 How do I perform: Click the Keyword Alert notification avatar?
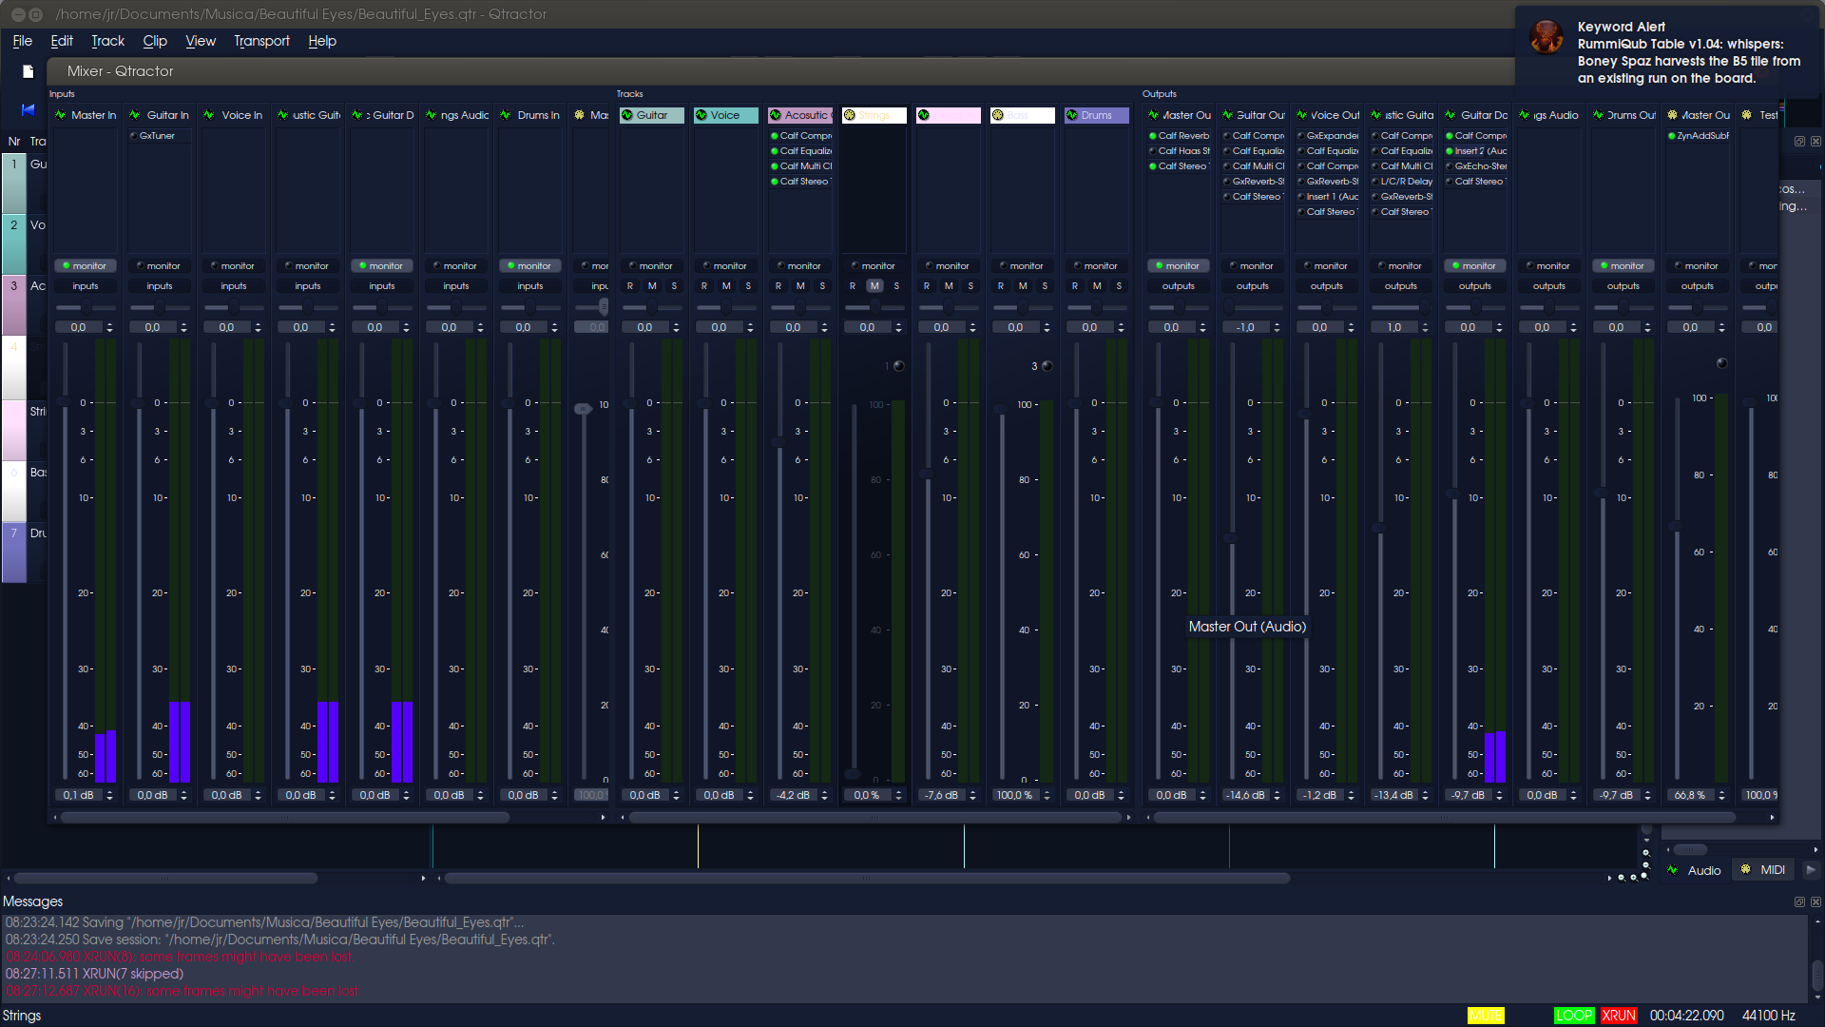(x=1546, y=38)
